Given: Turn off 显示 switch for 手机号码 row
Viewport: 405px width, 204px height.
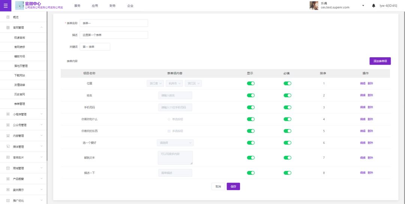Looking at the screenshot, I should click(x=250, y=107).
